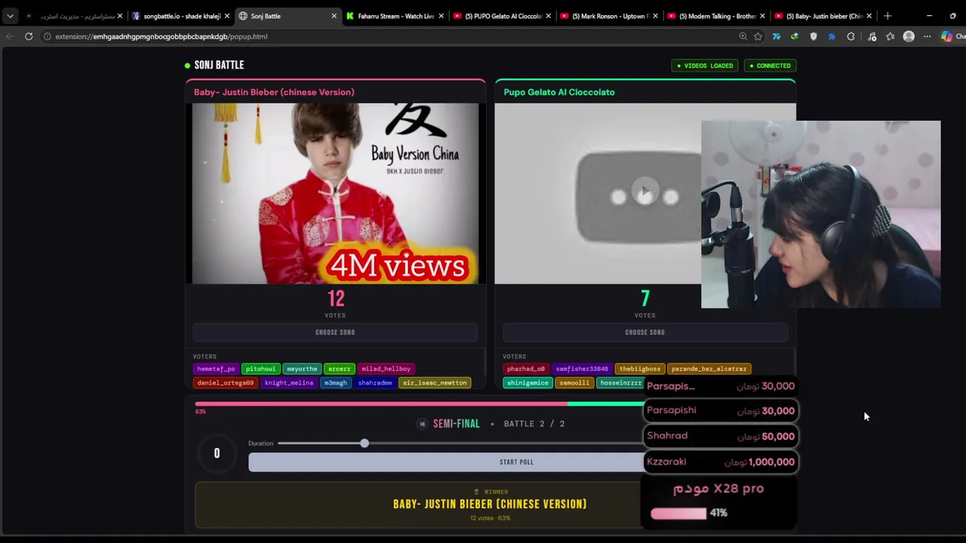The image size is (966, 543).
Task: Close the PUPO Gelato Al Cioccolato tab
Action: tap(548, 16)
